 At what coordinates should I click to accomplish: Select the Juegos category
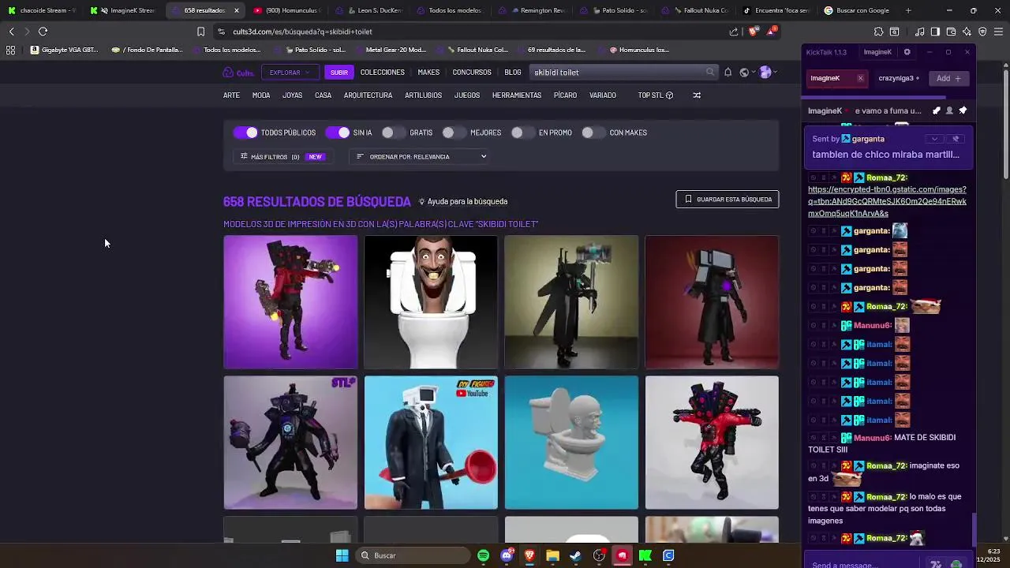(x=467, y=95)
